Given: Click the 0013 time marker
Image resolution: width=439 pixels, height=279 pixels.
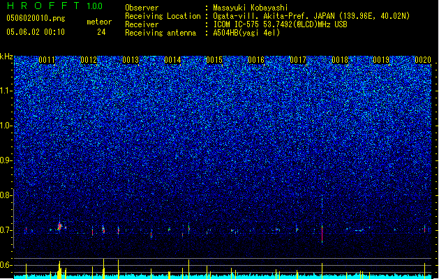Looking at the screenshot, I should click(x=131, y=60).
